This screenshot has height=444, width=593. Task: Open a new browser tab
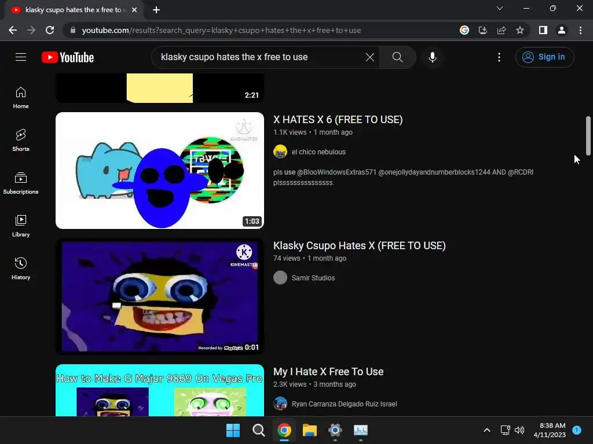pos(156,10)
